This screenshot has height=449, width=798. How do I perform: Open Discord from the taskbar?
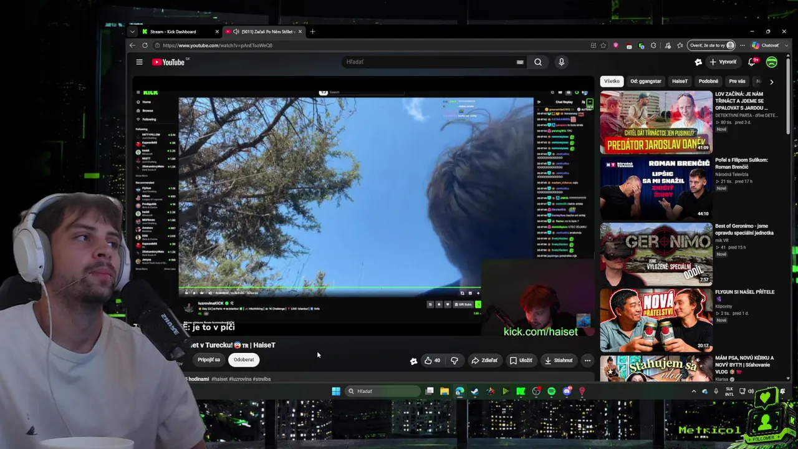coord(567,391)
